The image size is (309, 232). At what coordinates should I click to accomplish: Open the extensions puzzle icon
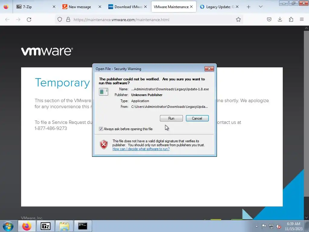(x=291, y=19)
